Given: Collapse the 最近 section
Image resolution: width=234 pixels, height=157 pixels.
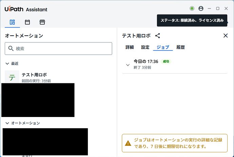Looking at the screenshot, I should point(7,63).
